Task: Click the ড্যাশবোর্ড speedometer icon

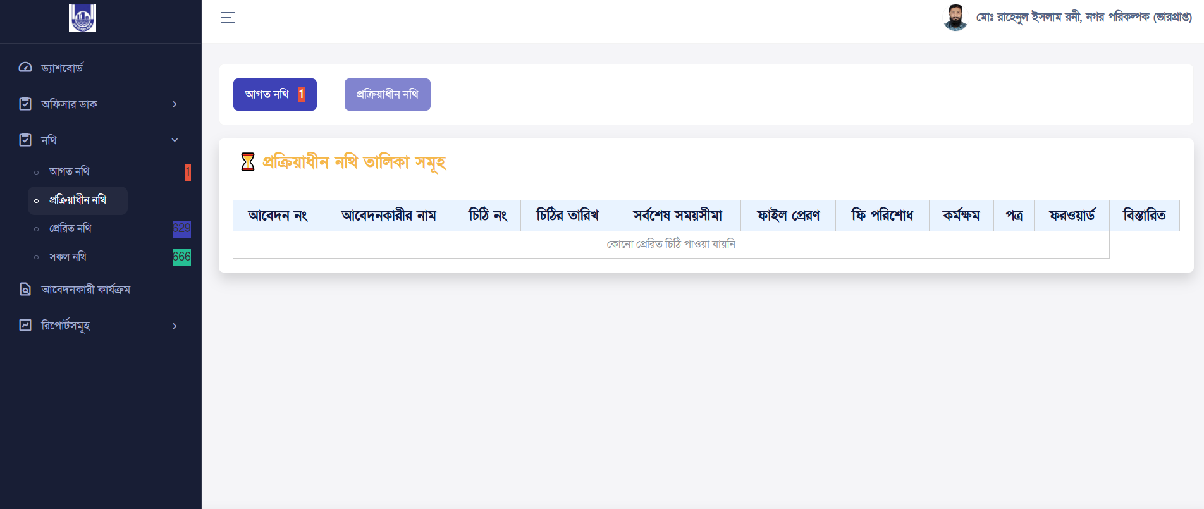Action: tap(25, 68)
